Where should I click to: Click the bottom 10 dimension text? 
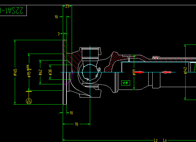pos(71,113)
